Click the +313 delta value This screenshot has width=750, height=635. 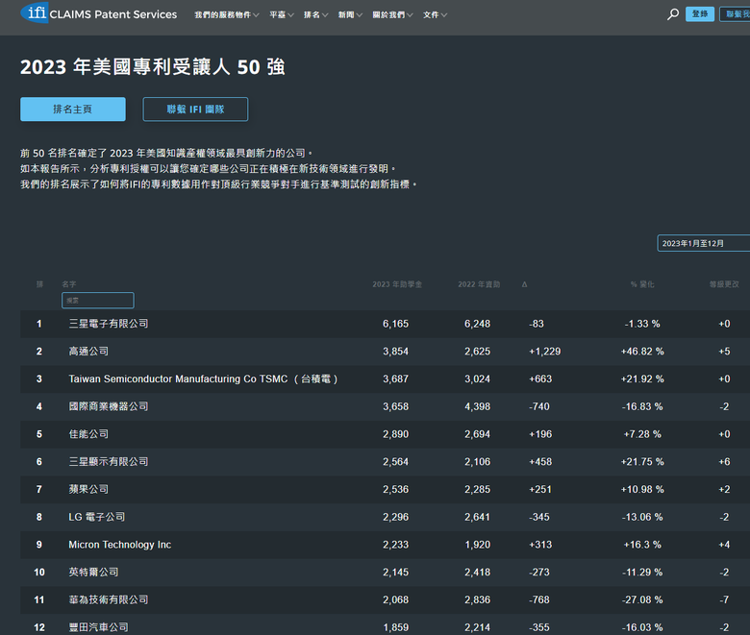pyautogui.click(x=540, y=545)
